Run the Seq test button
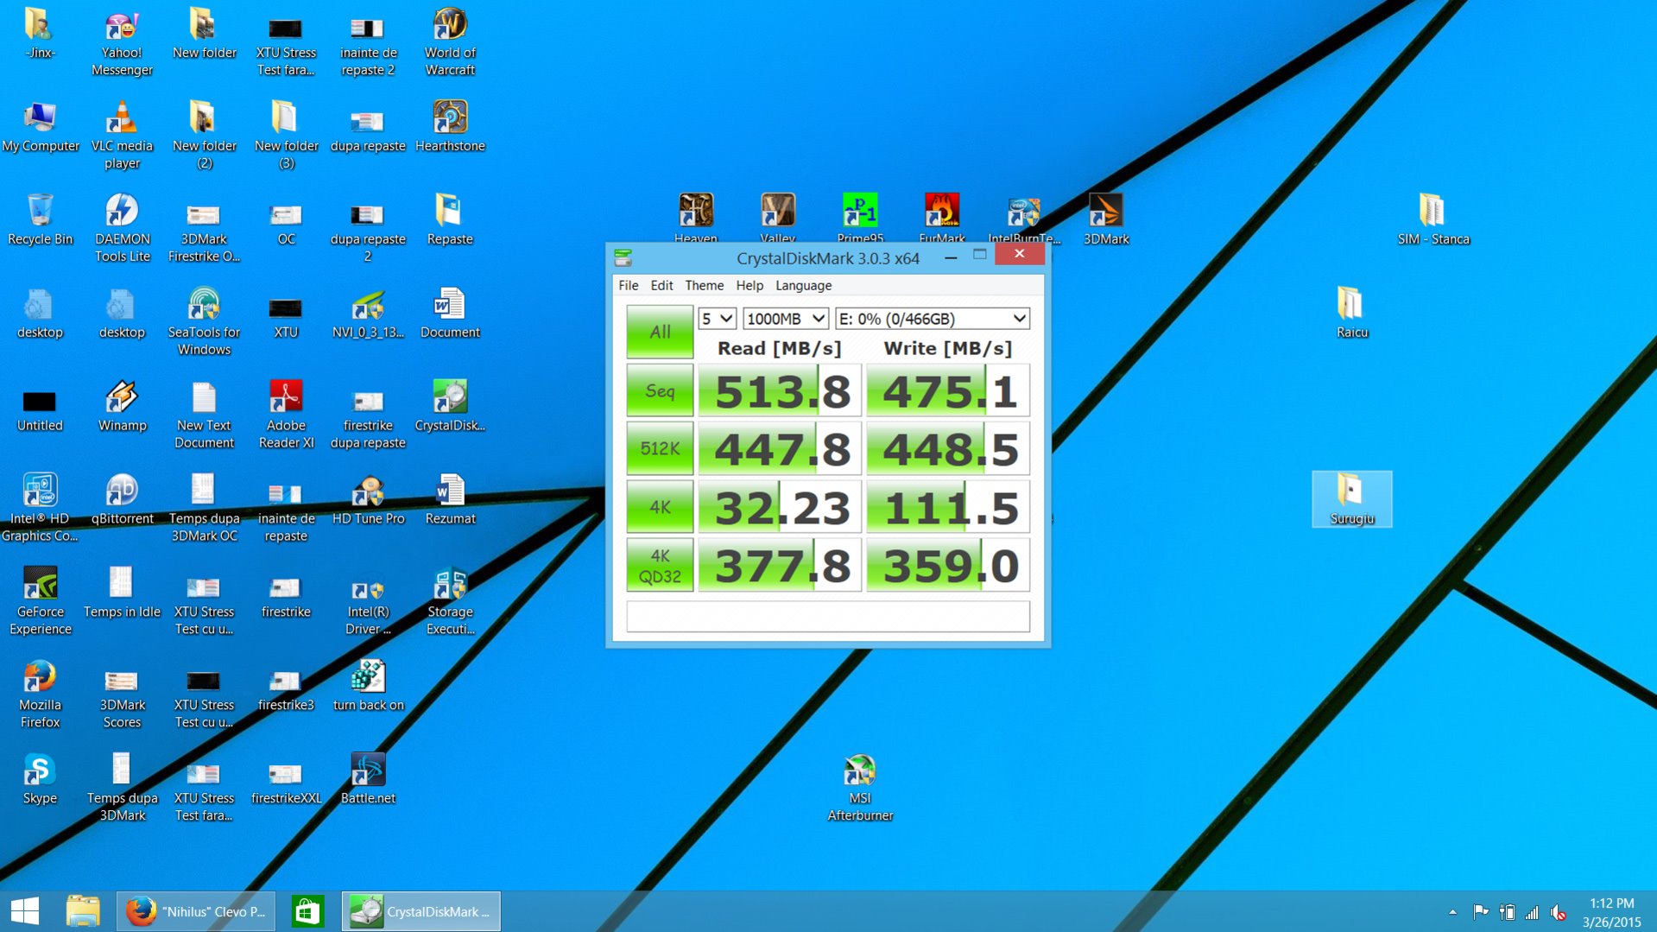This screenshot has height=932, width=1657. [660, 390]
